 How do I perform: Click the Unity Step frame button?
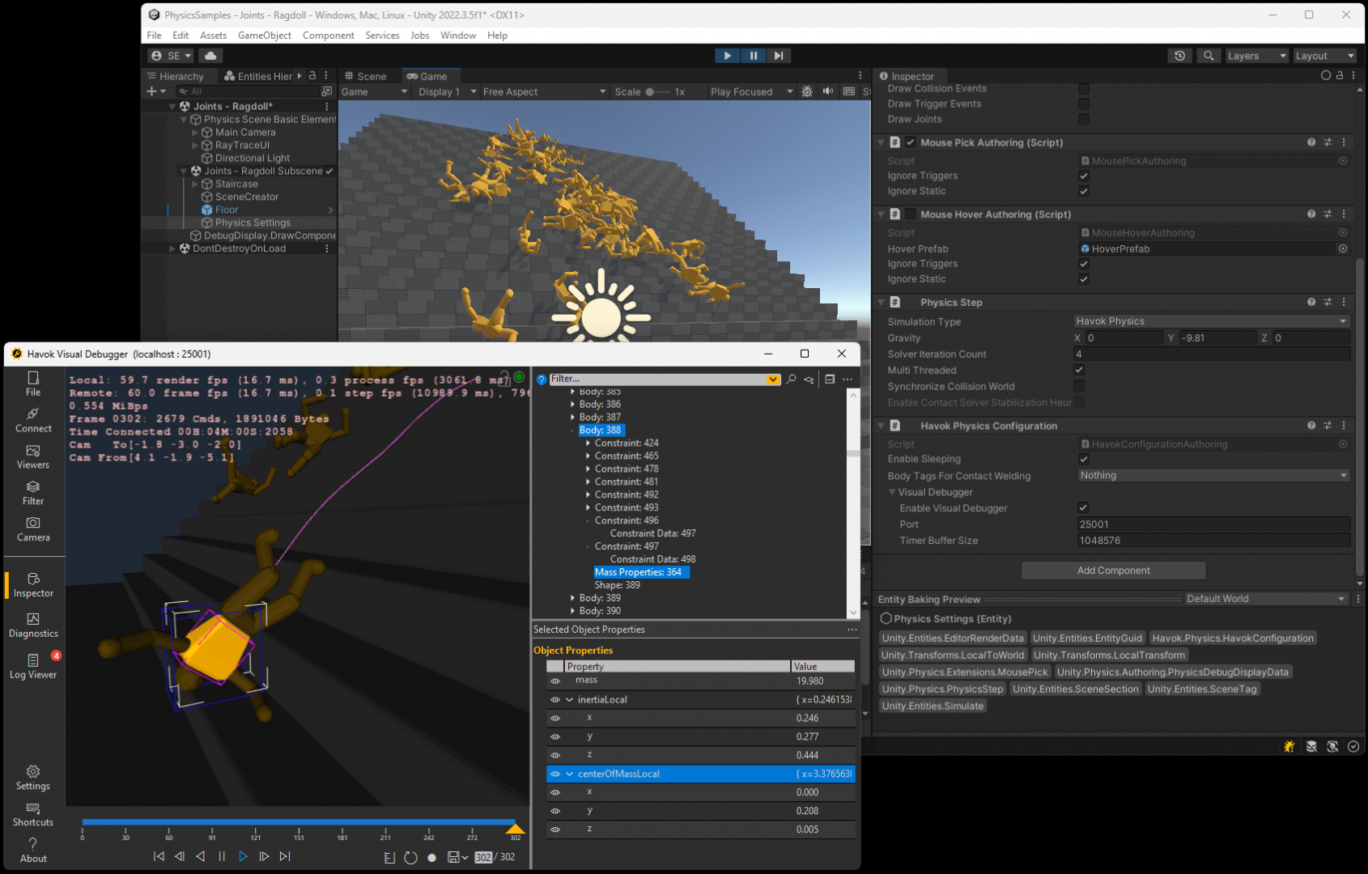point(779,56)
